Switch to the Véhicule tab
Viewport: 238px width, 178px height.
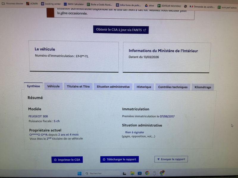point(53,86)
